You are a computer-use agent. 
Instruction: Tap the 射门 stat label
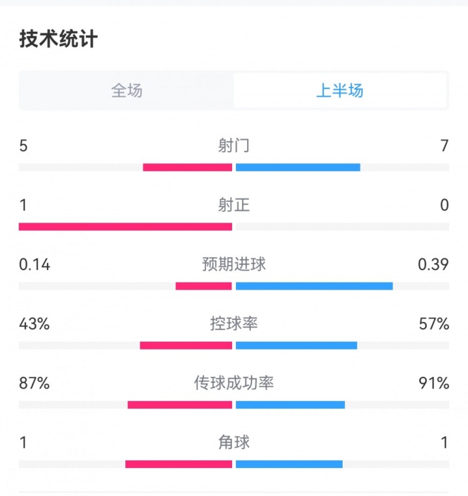(234, 146)
